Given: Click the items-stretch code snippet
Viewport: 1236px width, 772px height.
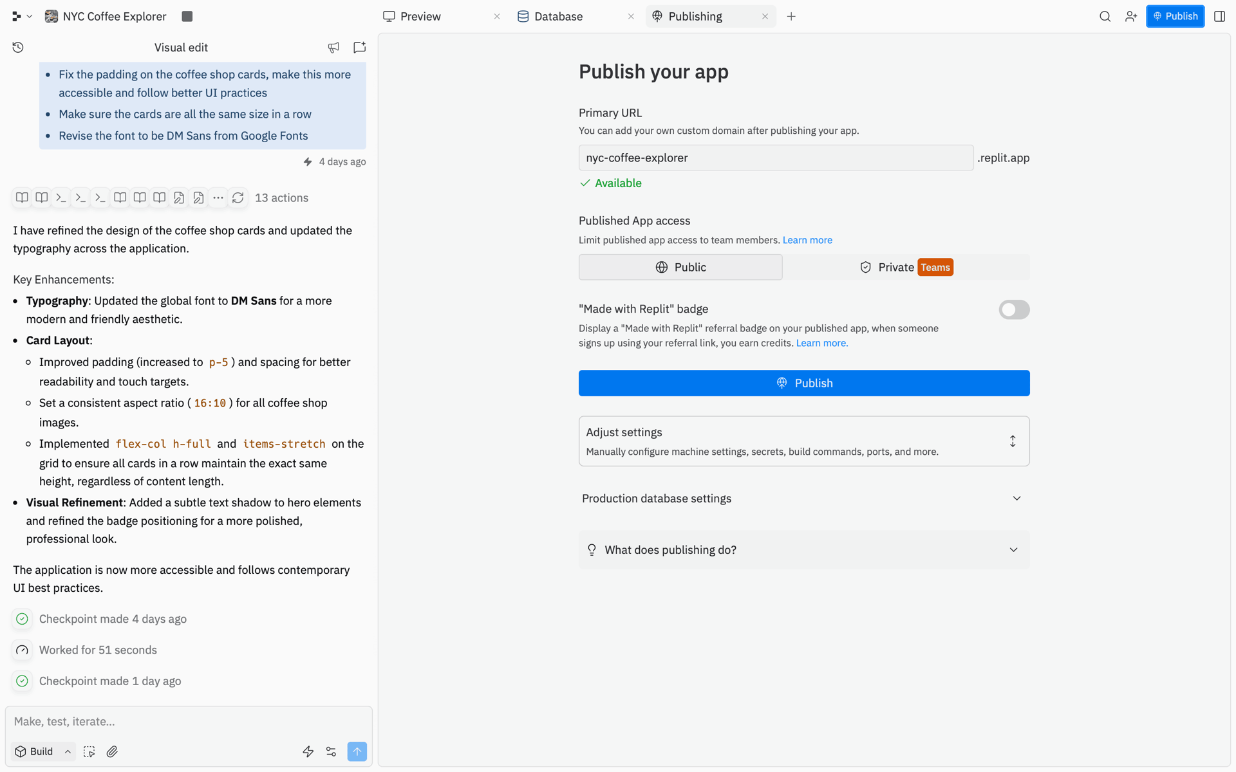Looking at the screenshot, I should [x=284, y=444].
